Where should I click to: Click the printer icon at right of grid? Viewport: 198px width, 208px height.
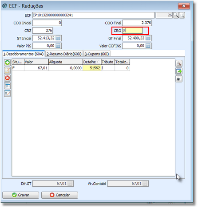[x=179, y=79]
